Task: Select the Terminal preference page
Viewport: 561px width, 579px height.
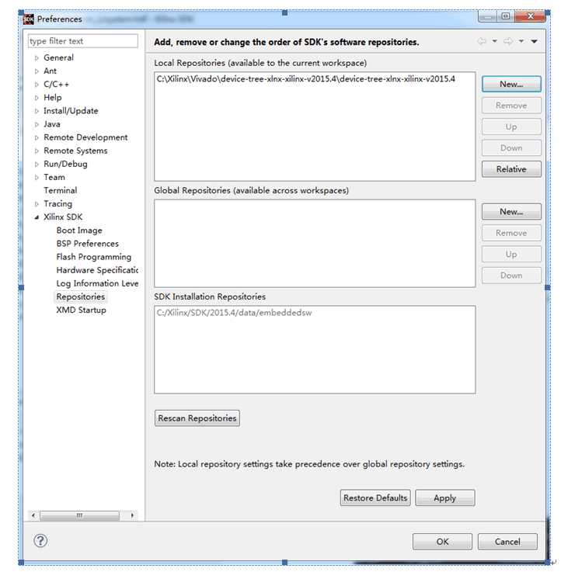Action: [61, 190]
